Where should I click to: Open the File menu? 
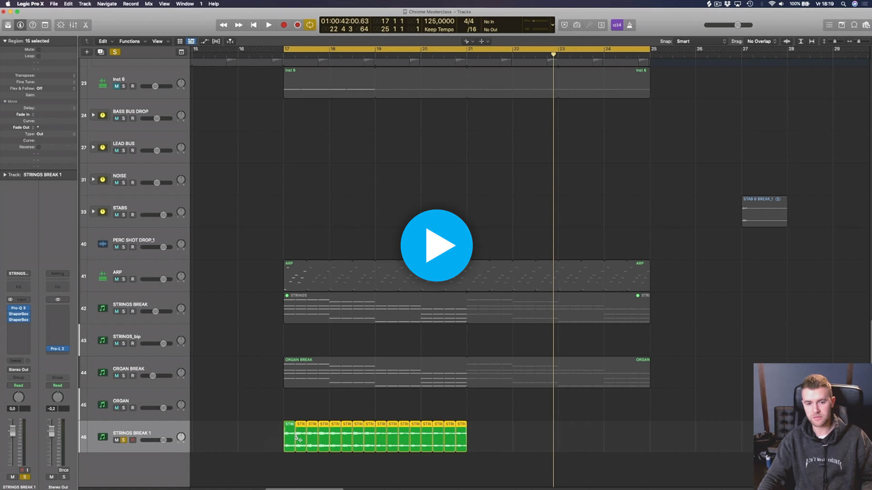[x=54, y=4]
